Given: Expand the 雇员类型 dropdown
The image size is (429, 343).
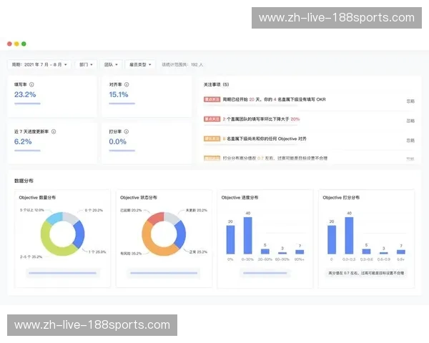Looking at the screenshot, I should point(139,64).
